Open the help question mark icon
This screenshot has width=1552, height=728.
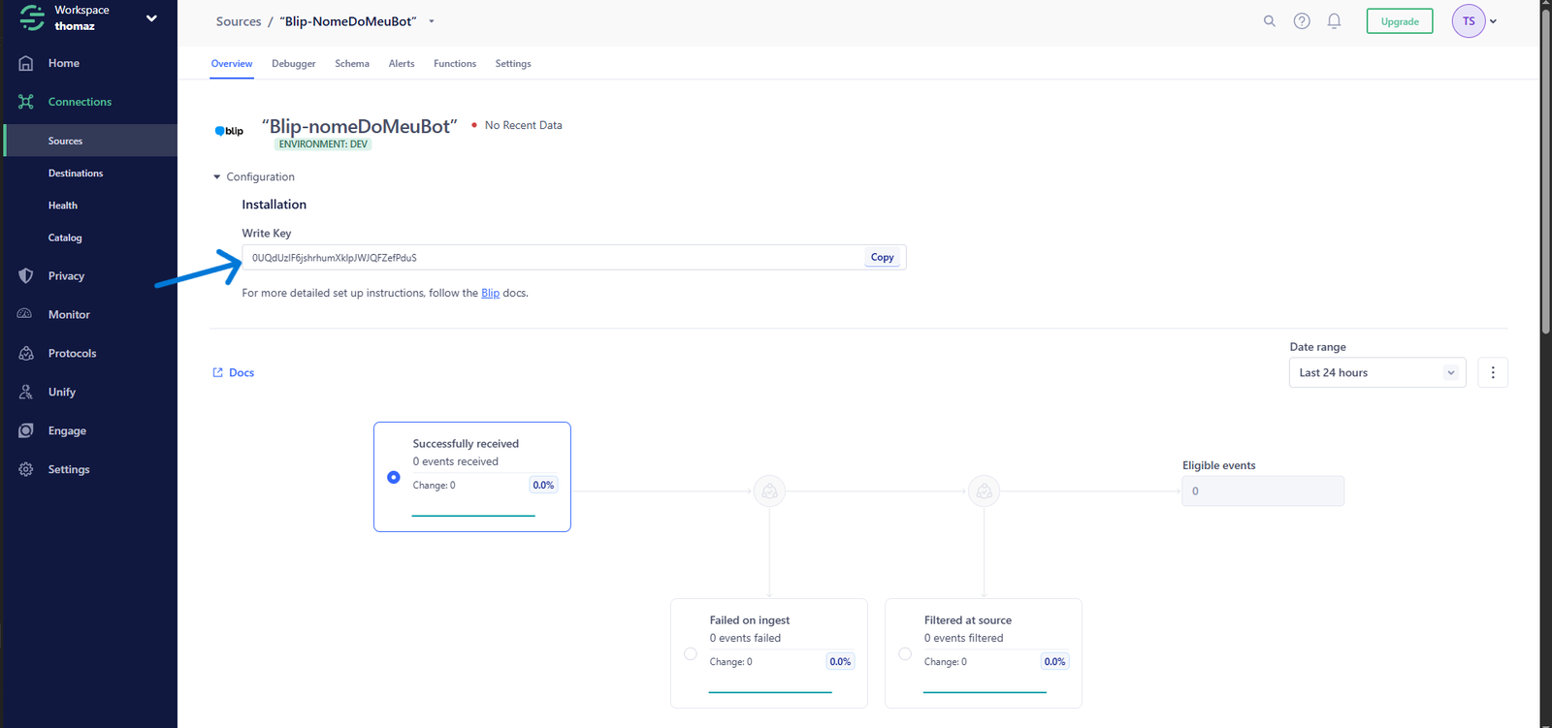[1302, 20]
